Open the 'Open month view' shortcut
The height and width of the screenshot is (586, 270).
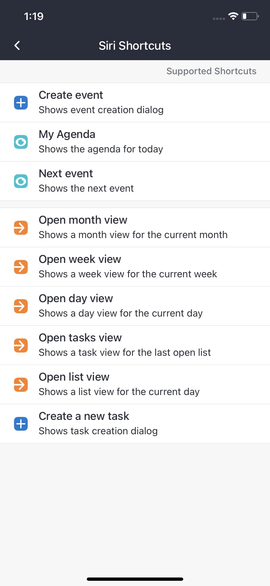coord(135,228)
